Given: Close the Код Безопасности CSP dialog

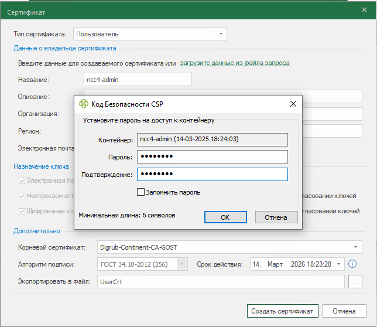Looking at the screenshot, I should (x=293, y=104).
